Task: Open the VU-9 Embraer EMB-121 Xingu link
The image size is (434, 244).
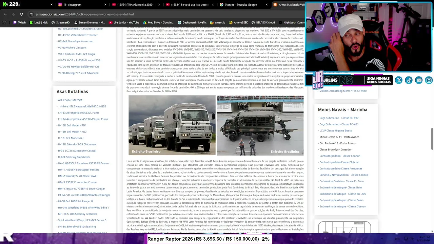Action: pyautogui.click(x=76, y=54)
